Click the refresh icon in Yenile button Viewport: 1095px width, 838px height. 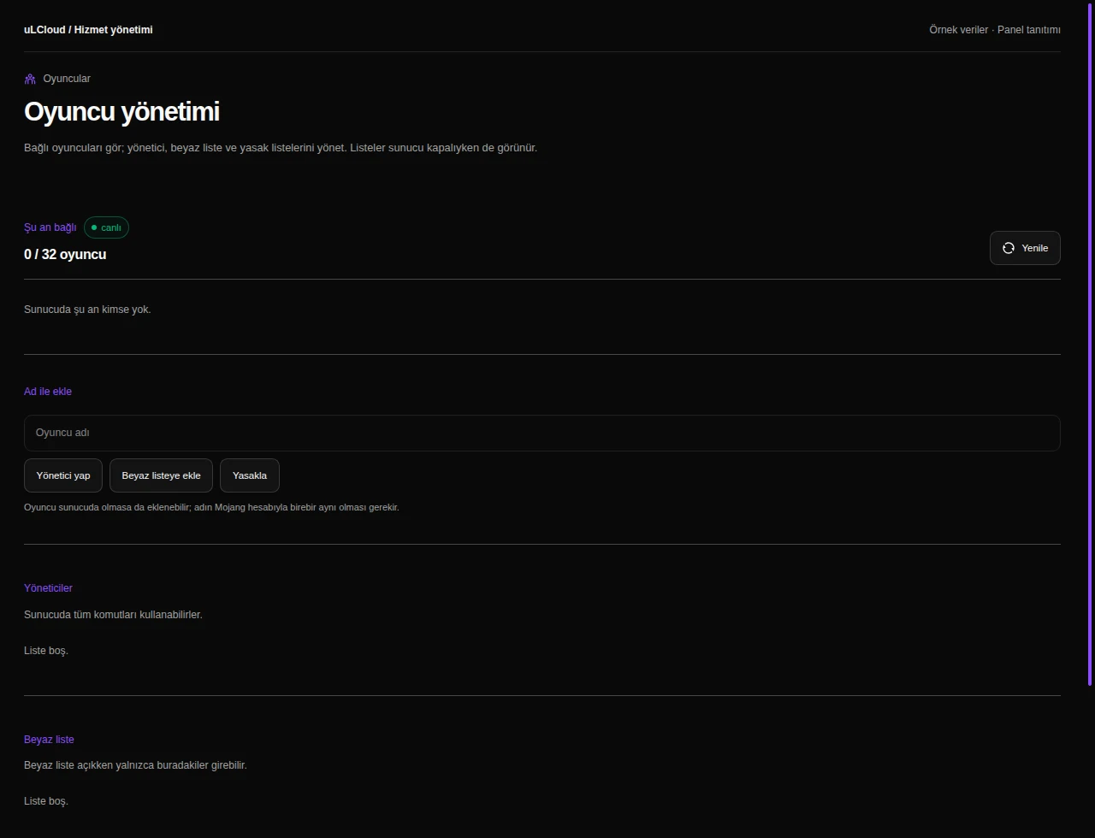coord(1009,248)
